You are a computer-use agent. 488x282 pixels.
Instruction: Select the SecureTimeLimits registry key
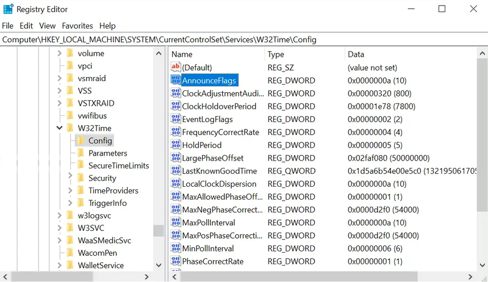pyautogui.click(x=118, y=165)
